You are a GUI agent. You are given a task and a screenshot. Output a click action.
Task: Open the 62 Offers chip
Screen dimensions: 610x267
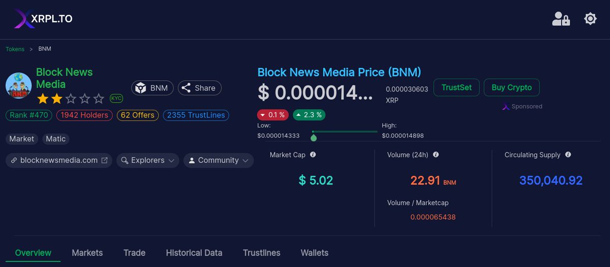pos(138,115)
